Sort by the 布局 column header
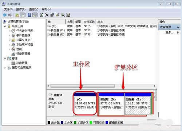This screenshot has height=131, width=182. [70, 22]
